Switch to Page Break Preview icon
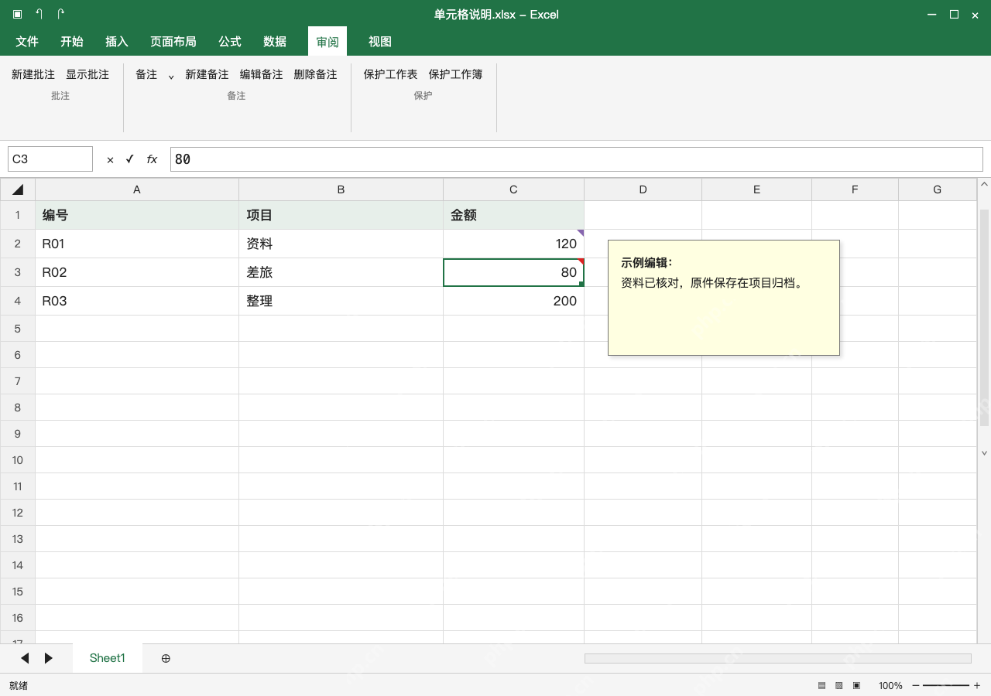The width and height of the screenshot is (991, 696). 856,685
